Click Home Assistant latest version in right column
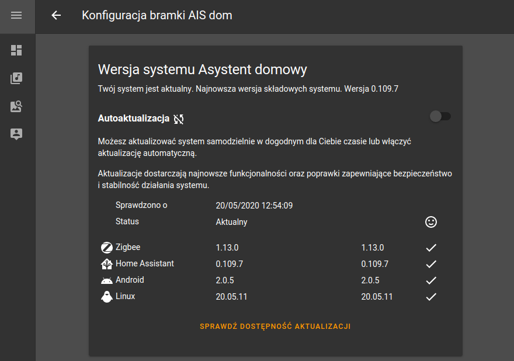Image resolution: width=514 pixels, height=361 pixels. (x=374, y=264)
